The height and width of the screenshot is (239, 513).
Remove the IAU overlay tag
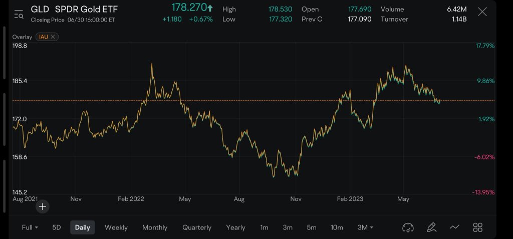(x=53, y=37)
